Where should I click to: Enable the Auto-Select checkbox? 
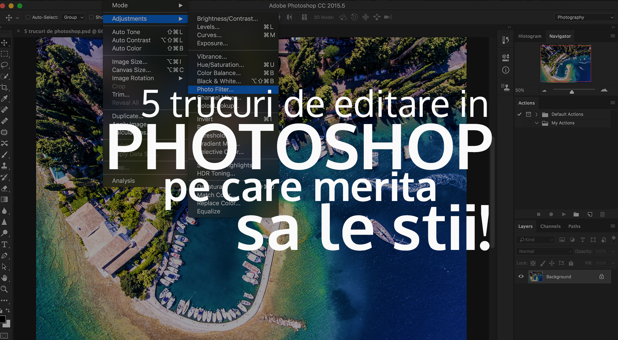click(x=28, y=17)
